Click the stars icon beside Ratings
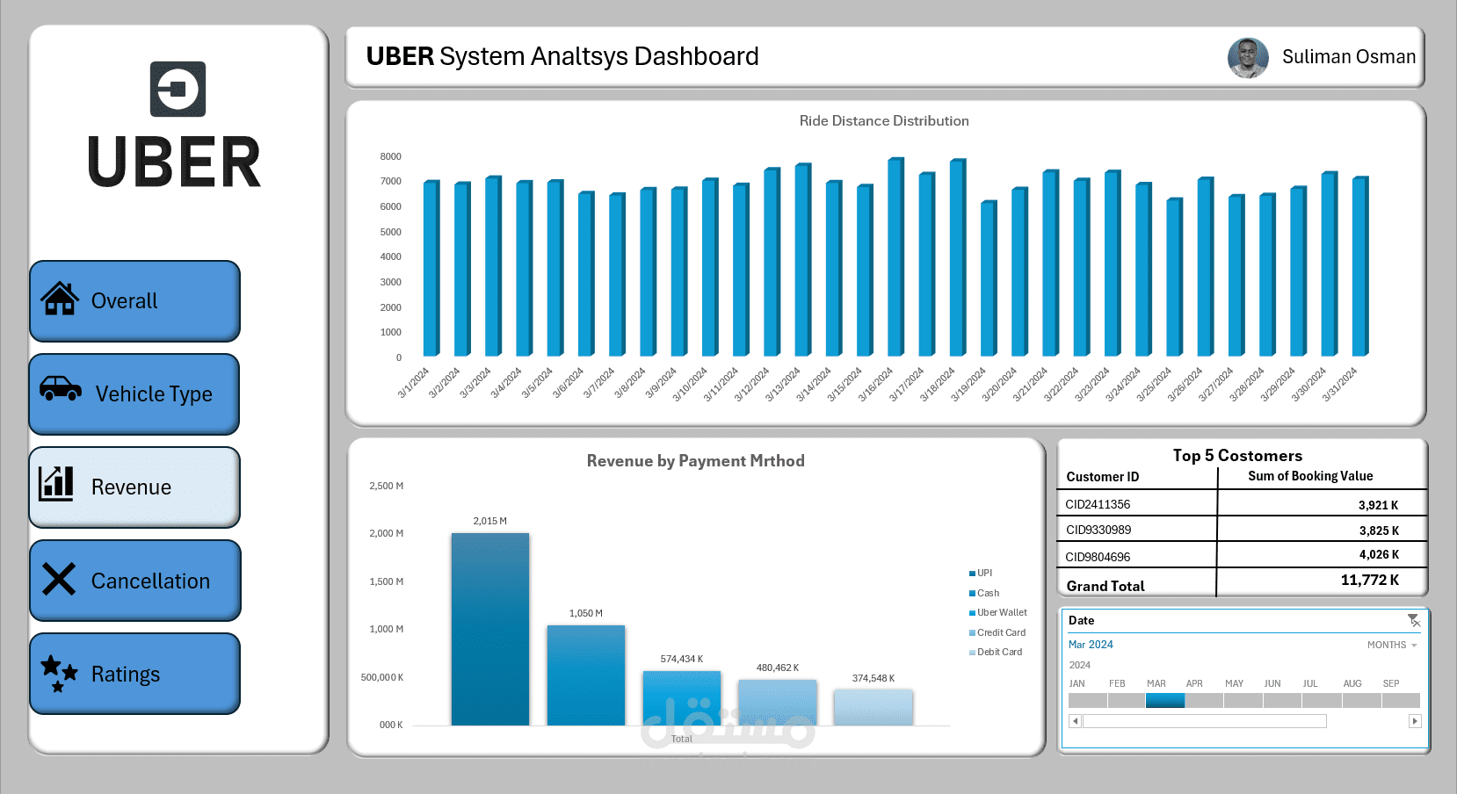This screenshot has width=1457, height=794. pyautogui.click(x=59, y=674)
